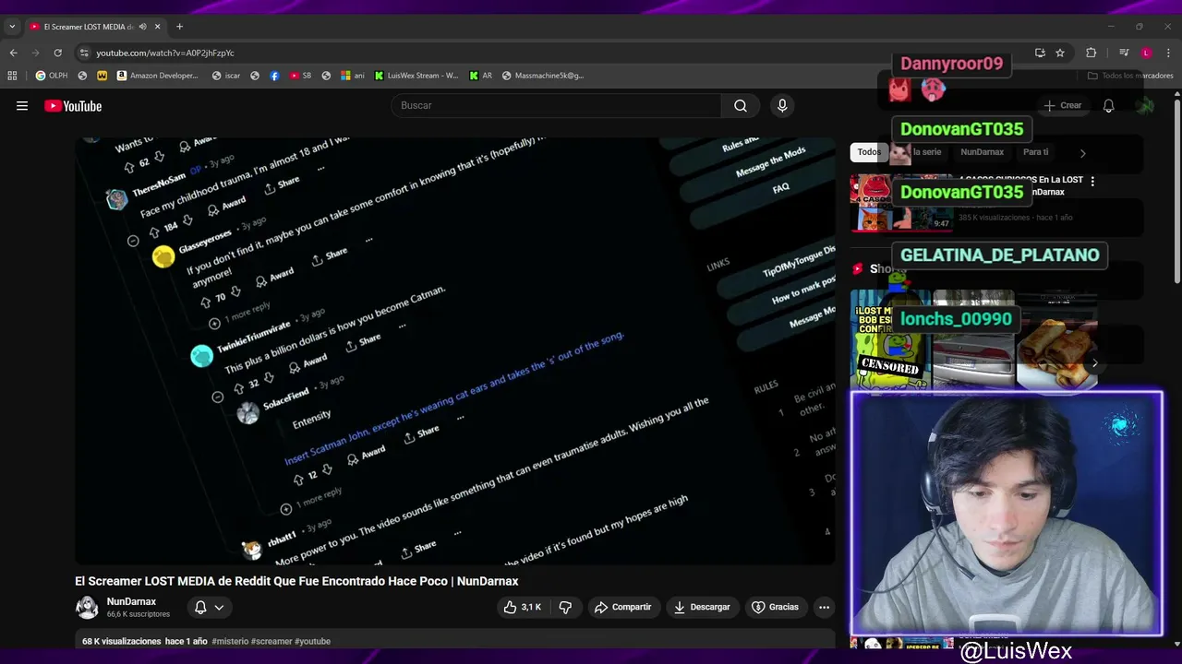The height and width of the screenshot is (664, 1182).
Task: Click the main video player area
Action: click(x=455, y=350)
